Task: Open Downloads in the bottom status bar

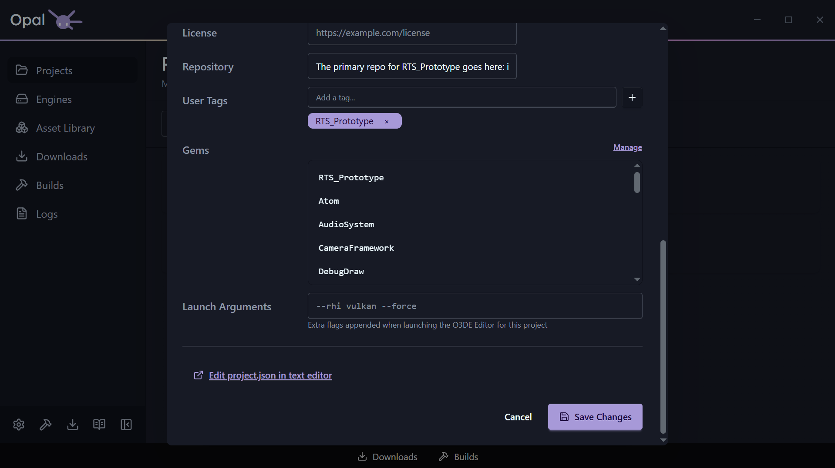Action: [387, 457]
